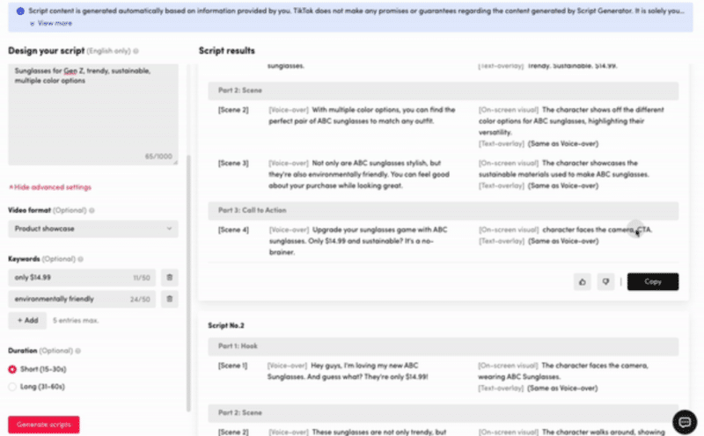
Task: Select Short (15-30s) duration
Action: (12, 369)
